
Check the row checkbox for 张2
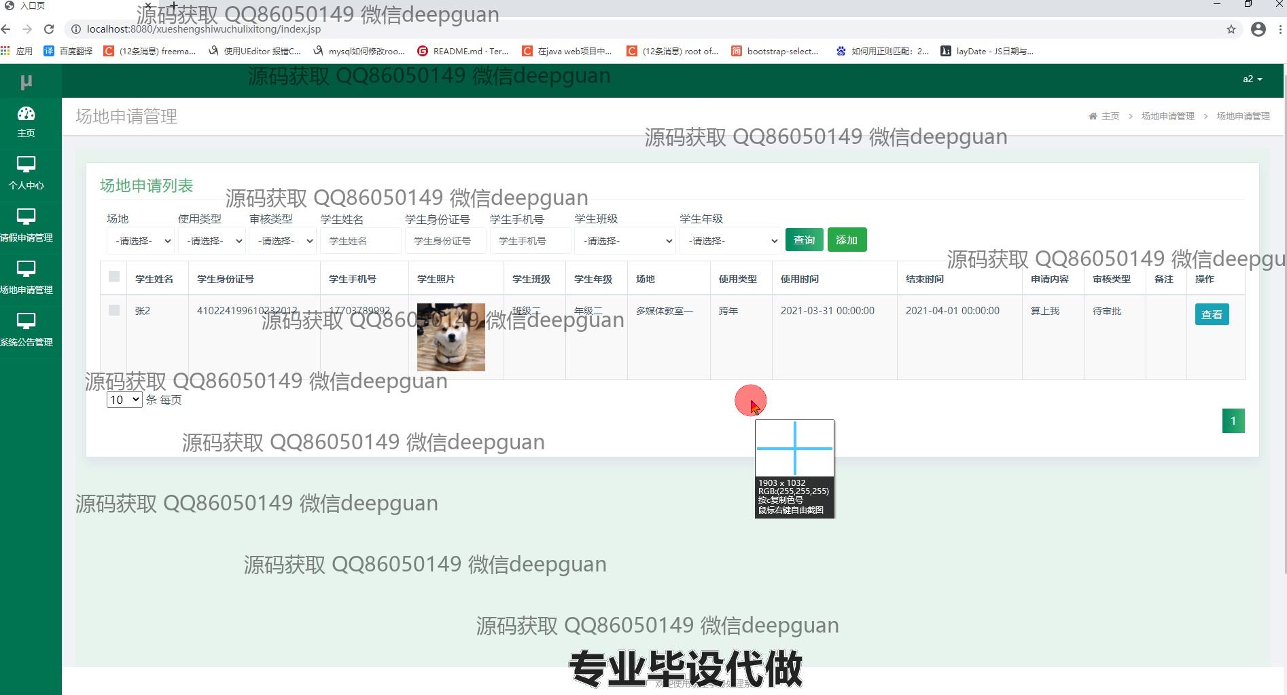click(114, 310)
